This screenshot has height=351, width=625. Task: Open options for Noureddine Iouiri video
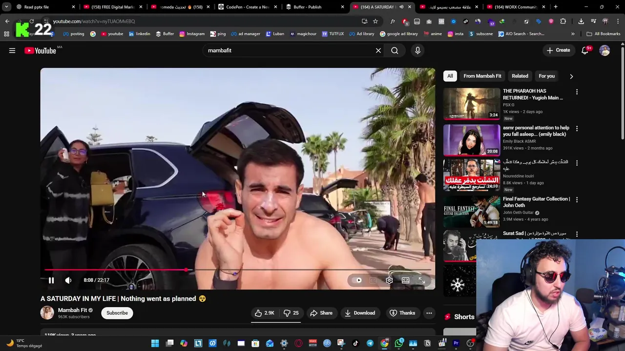click(577, 163)
